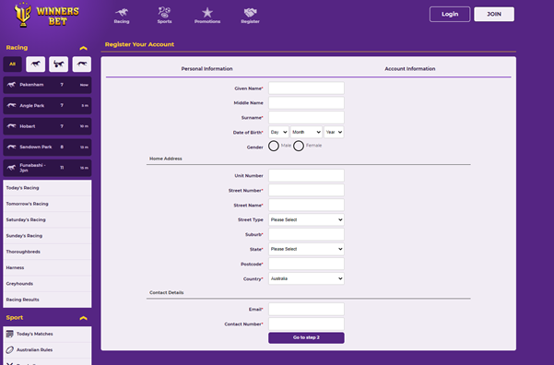Open the Street Type dropdown
Viewport: 554px width, 365px height.
coord(306,219)
